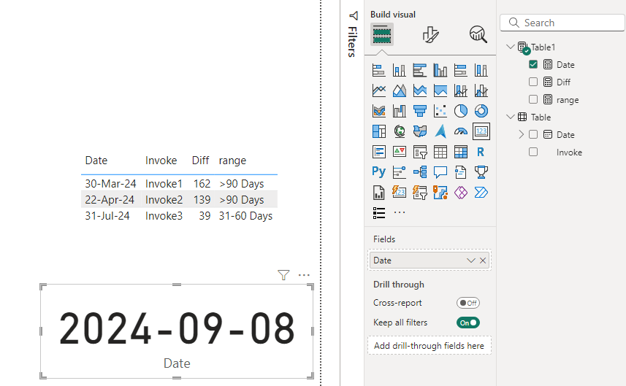
Task: Check the Invoke field under Table
Action: coord(533,152)
